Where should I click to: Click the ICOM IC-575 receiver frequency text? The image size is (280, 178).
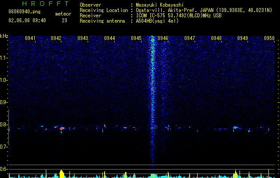(x=179, y=16)
